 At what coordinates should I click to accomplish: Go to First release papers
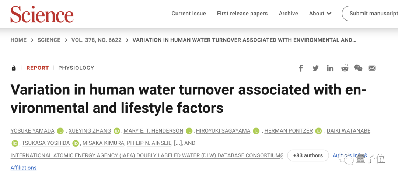tap(242, 14)
